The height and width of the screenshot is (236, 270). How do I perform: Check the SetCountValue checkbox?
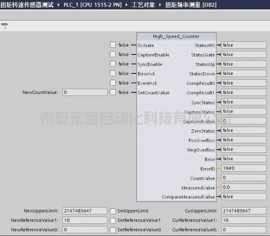click(x=113, y=92)
